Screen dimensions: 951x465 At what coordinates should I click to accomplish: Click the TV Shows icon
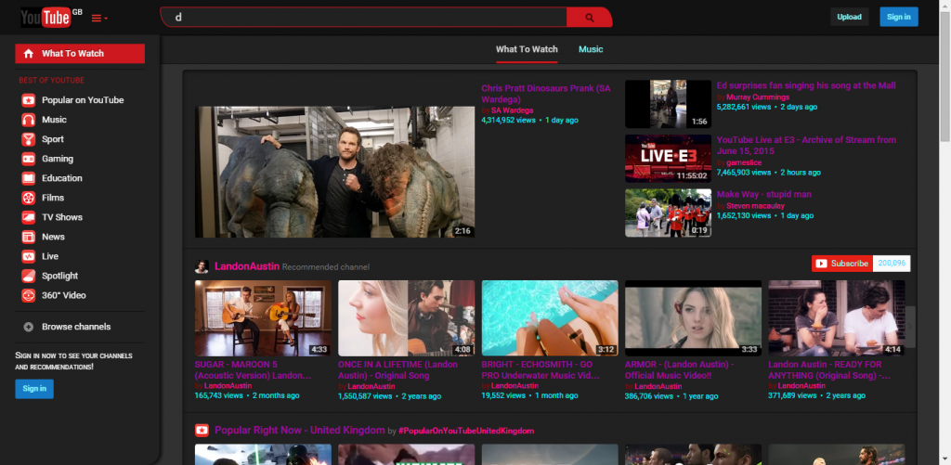(x=28, y=217)
